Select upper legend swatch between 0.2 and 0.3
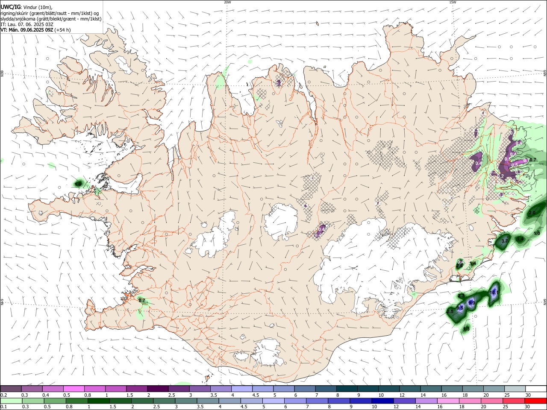547x410 pixels. (11, 389)
